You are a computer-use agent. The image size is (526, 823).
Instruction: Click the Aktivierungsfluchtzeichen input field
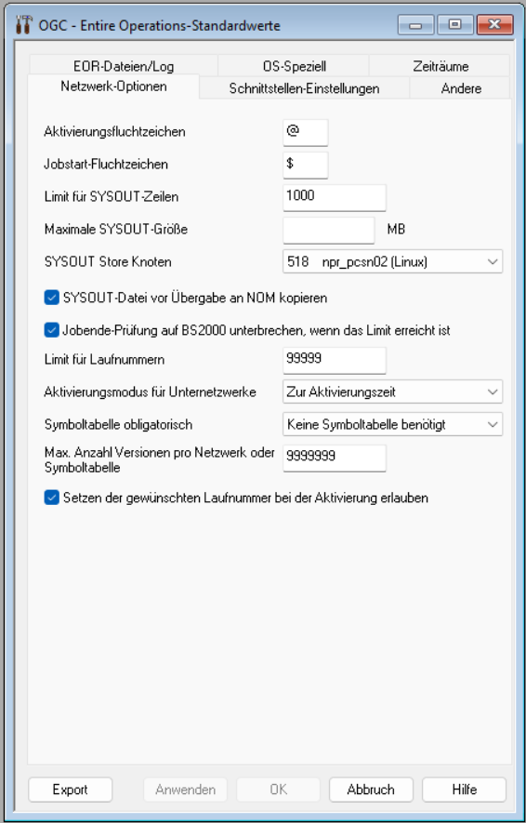click(x=305, y=132)
